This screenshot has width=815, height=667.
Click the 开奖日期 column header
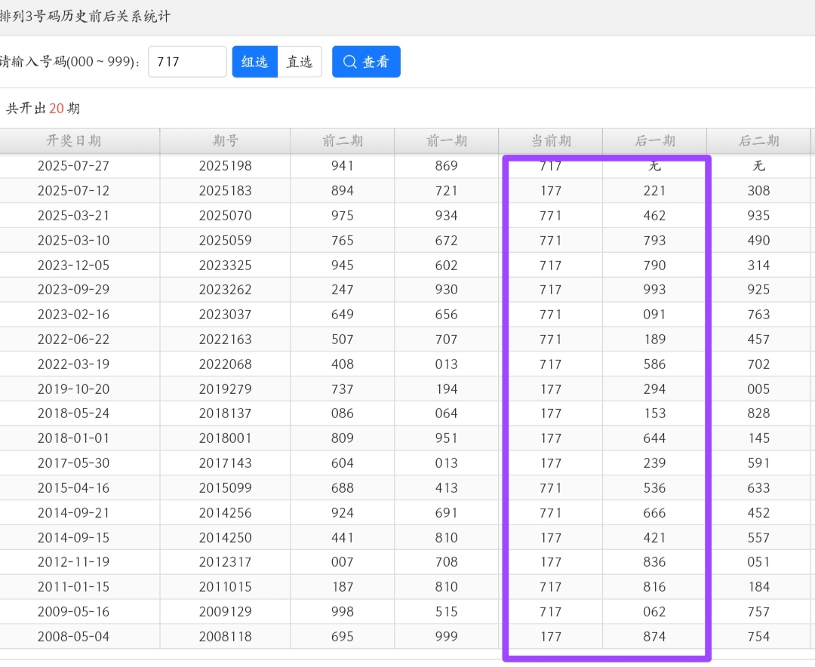tap(74, 141)
